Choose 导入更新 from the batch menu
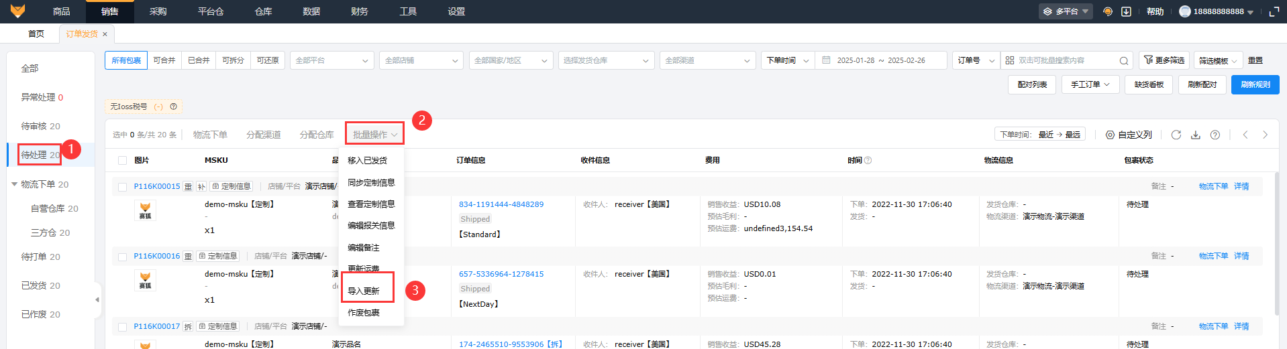This screenshot has height=349, width=1287. coord(364,291)
